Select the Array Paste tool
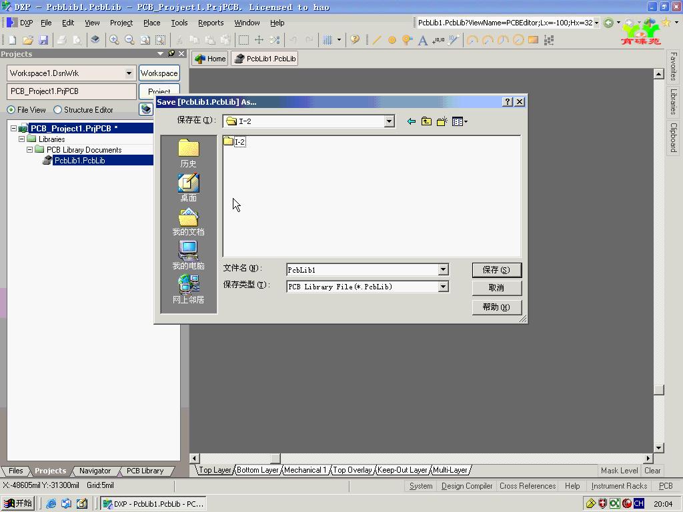The width and height of the screenshot is (683, 512). (549, 40)
